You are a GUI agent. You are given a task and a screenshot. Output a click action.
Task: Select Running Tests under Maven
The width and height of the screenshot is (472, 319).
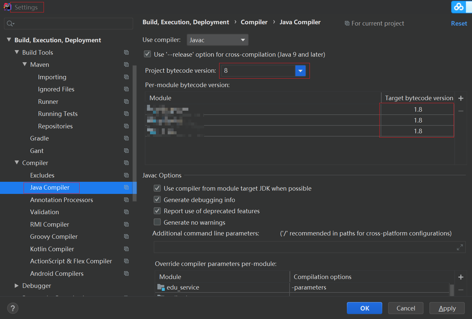(58, 114)
